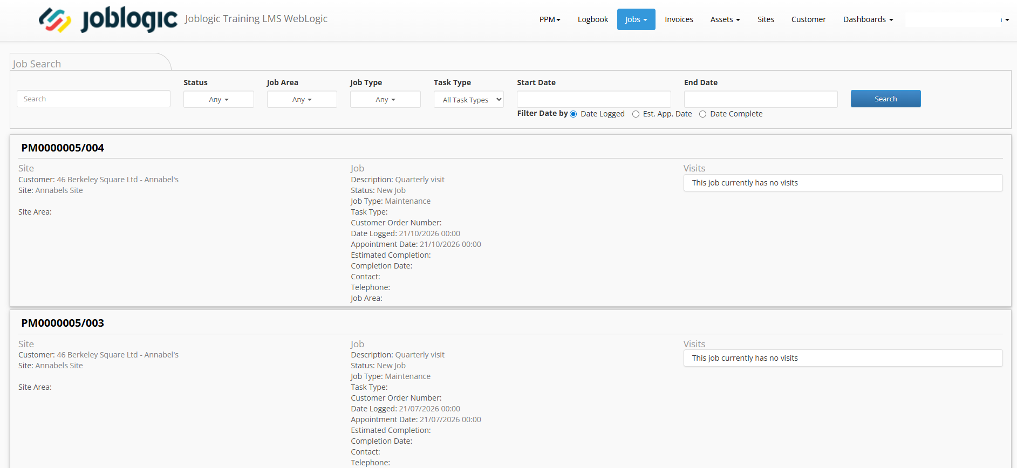Click the blue Search button
The height and width of the screenshot is (468, 1017).
click(x=886, y=99)
